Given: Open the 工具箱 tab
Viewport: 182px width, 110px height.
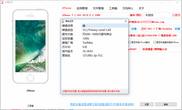Looking at the screenshot, I should (x=113, y=8).
